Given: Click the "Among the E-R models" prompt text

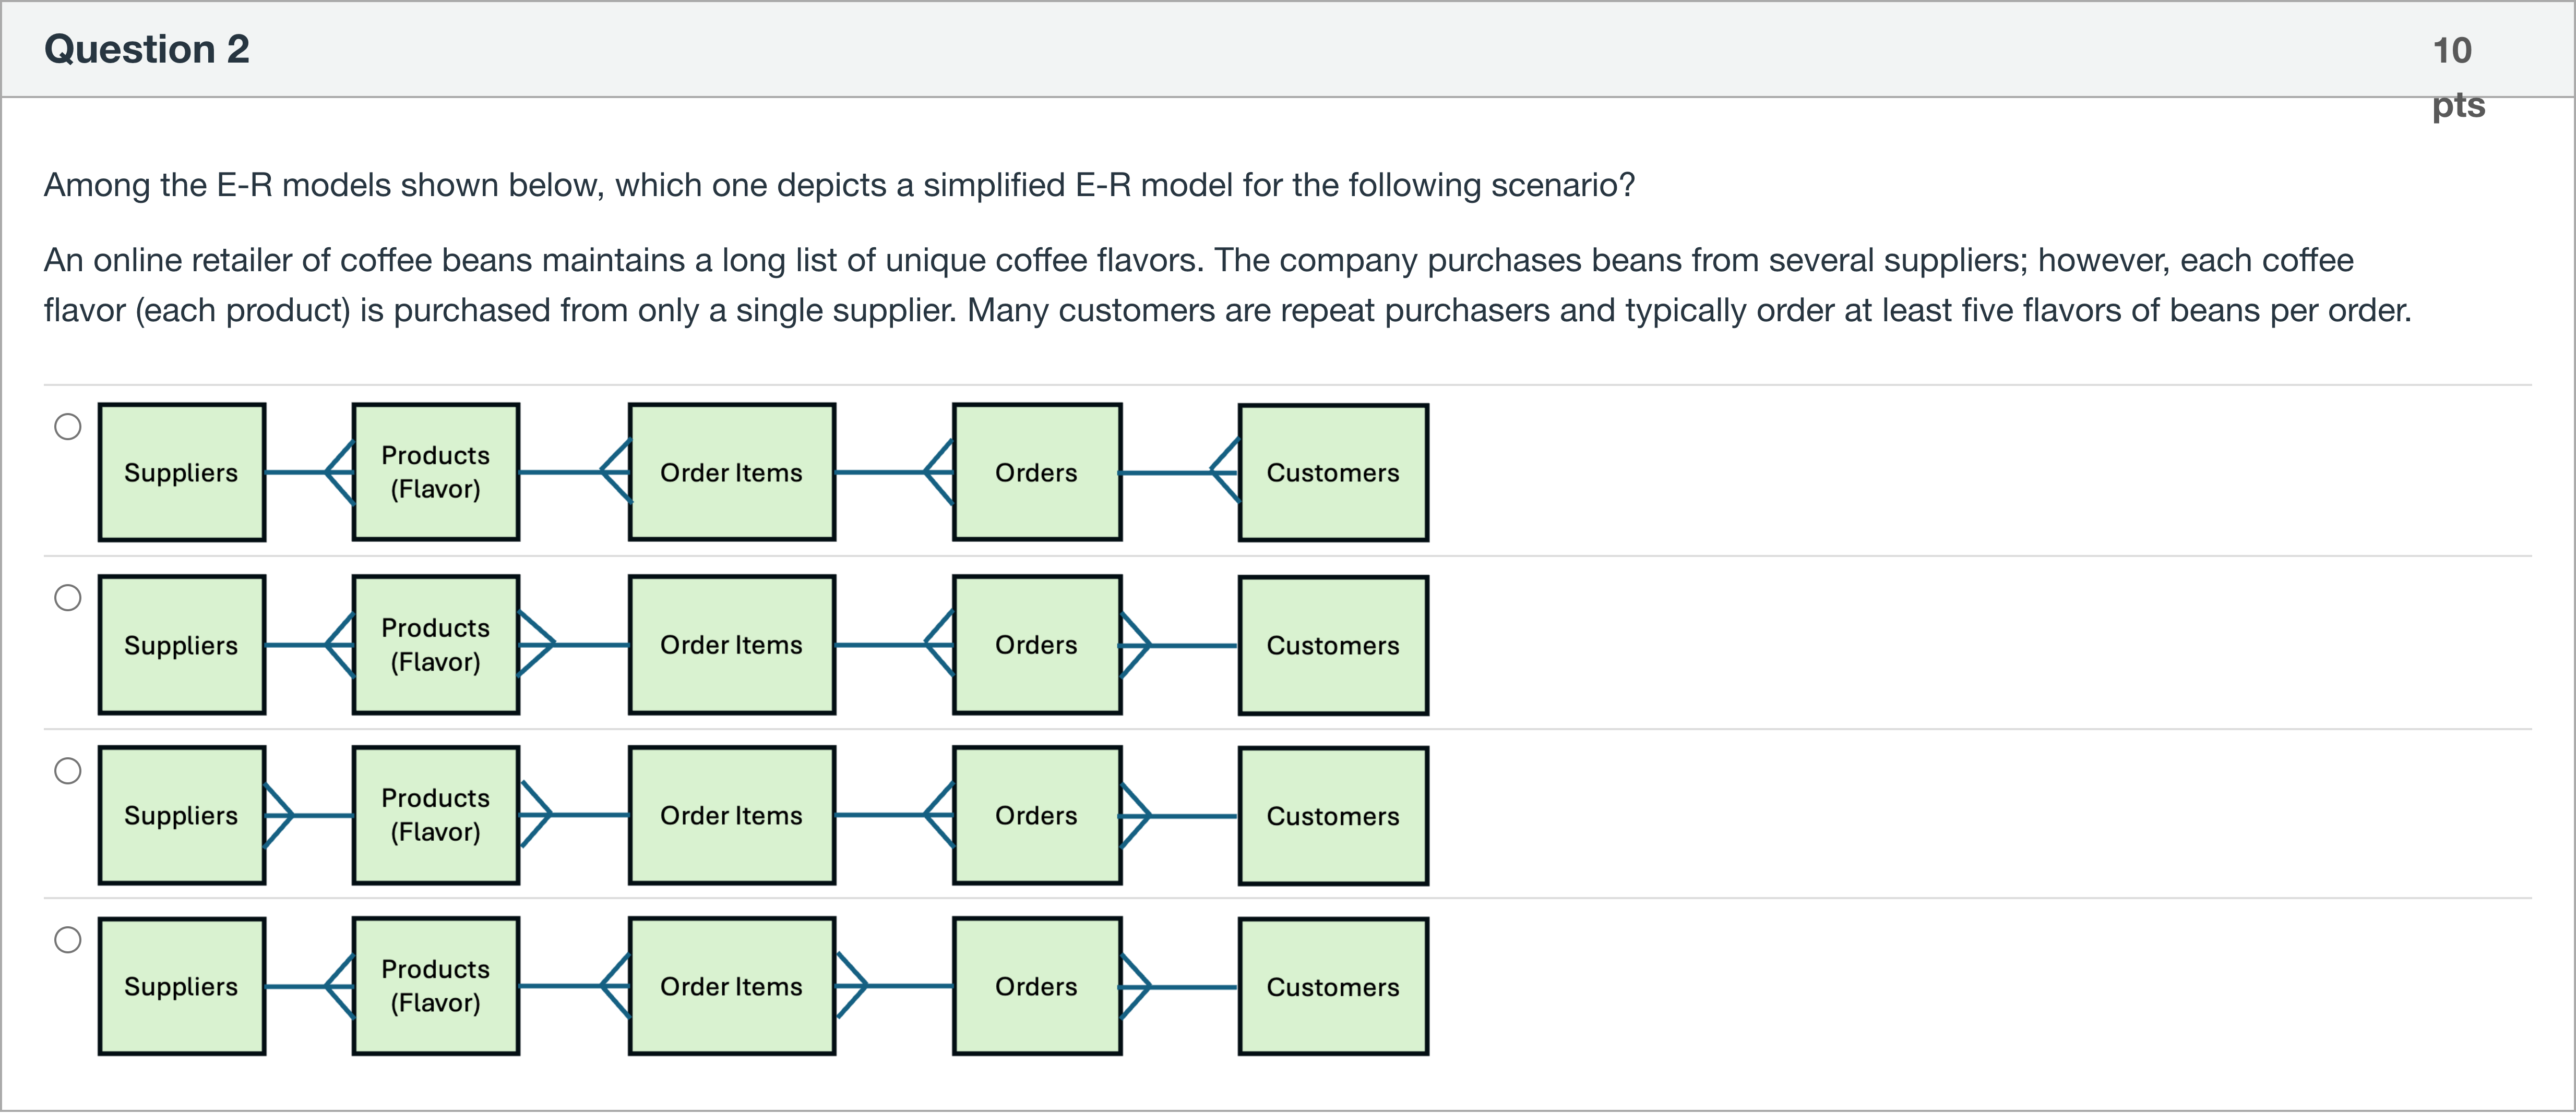Looking at the screenshot, I should (839, 186).
